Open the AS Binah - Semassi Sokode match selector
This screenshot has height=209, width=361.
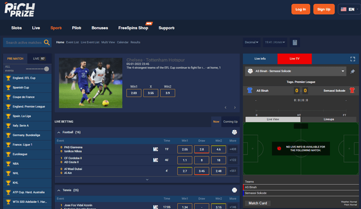point(296,71)
